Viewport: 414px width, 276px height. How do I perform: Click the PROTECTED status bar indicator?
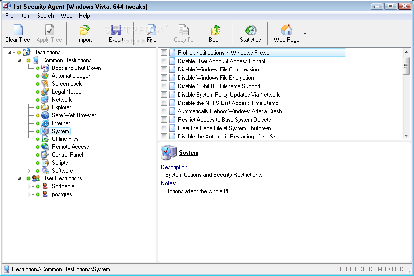[x=356, y=269]
